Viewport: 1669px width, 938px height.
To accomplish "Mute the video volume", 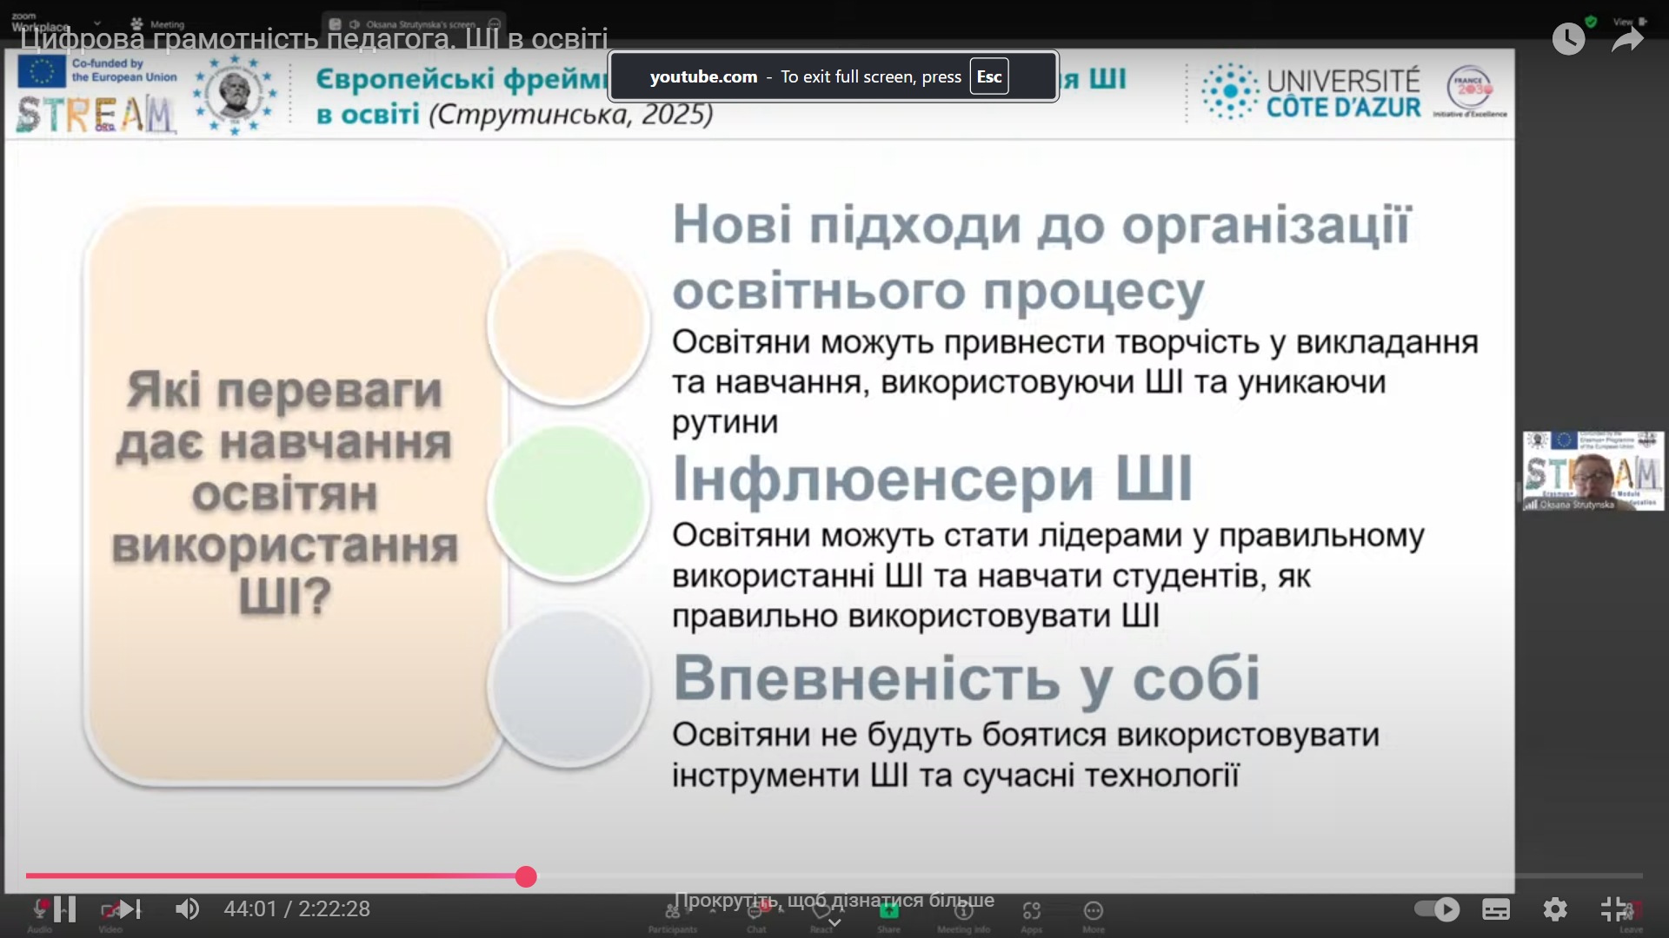I will tap(187, 909).
